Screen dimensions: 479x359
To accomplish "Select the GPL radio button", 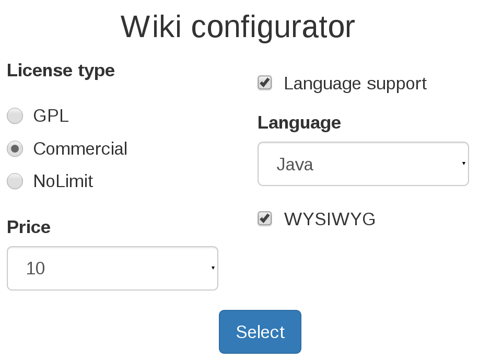I will click(15, 115).
